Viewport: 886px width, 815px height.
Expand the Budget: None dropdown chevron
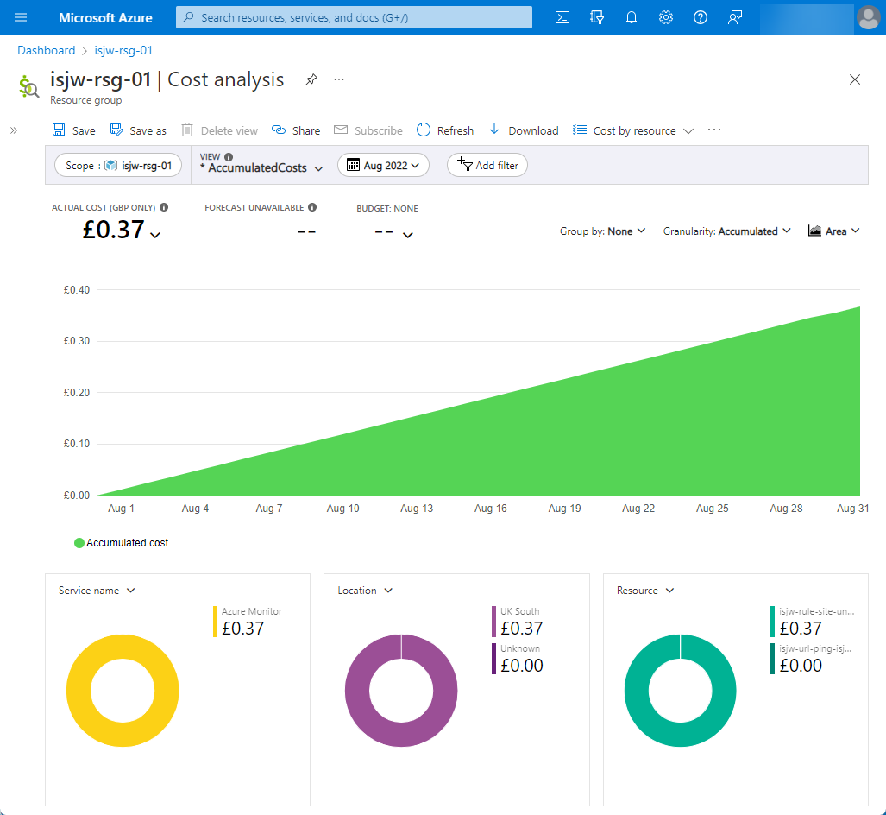point(408,235)
